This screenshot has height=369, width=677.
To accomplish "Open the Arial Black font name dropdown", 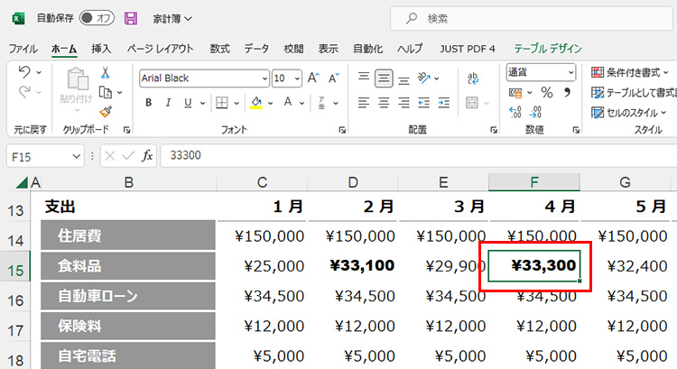I will (264, 78).
